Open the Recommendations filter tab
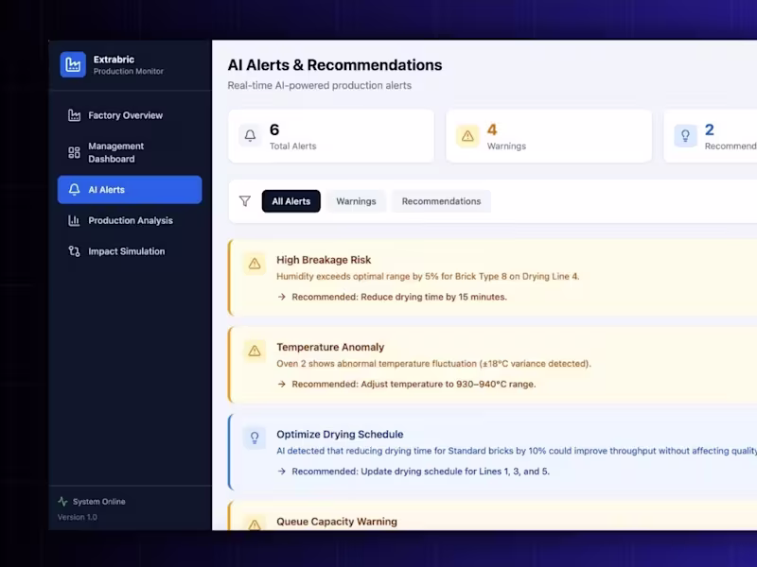Image resolution: width=757 pixels, height=567 pixels. pyautogui.click(x=441, y=200)
